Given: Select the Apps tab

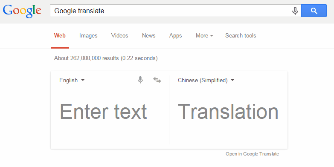Looking at the screenshot, I should 175,35.
